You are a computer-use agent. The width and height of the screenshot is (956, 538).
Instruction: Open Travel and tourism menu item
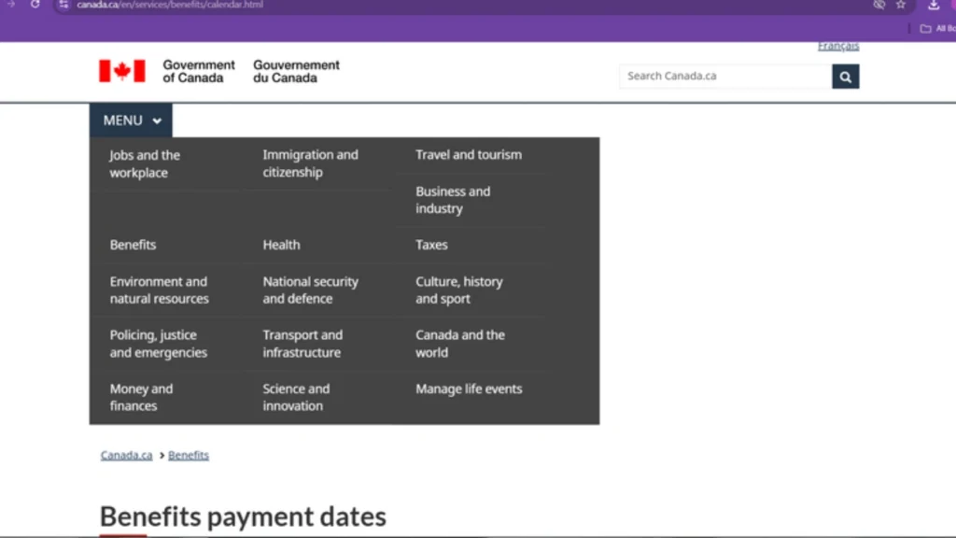469,155
